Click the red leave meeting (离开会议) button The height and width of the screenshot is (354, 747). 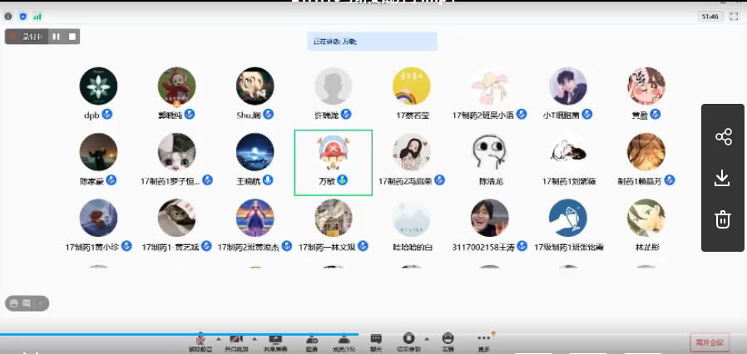pyautogui.click(x=709, y=342)
